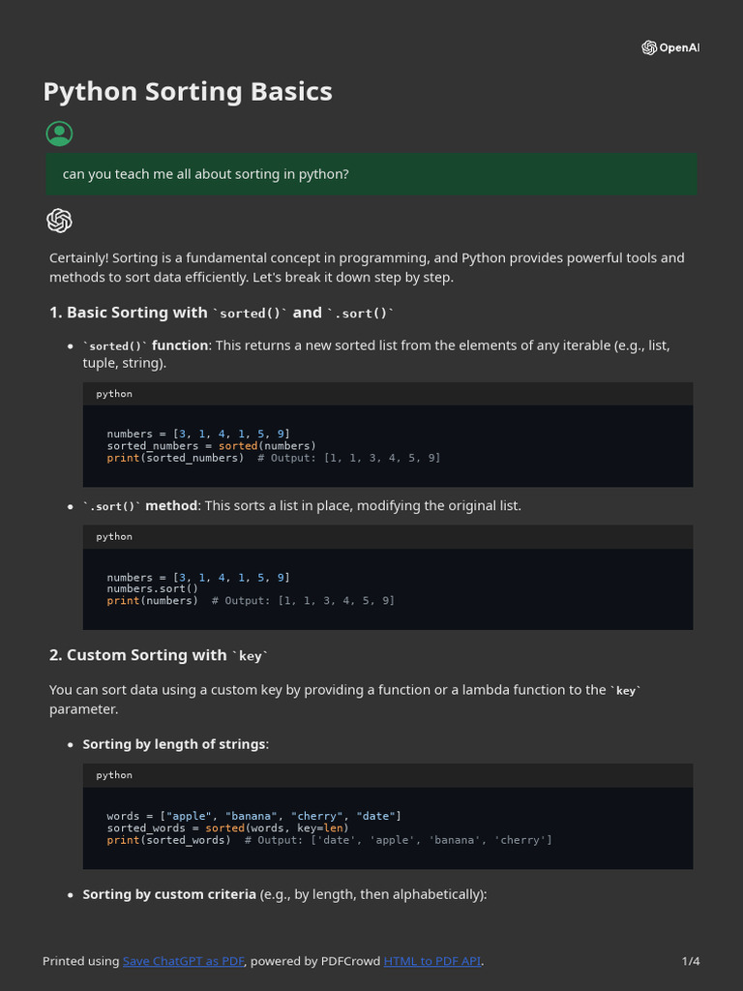This screenshot has width=743, height=991.
Task: Select "Sorting by custom criteria" bullet
Action: [169, 894]
